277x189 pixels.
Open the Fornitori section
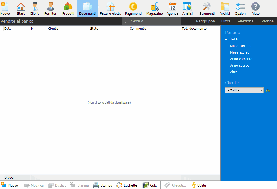tap(51, 8)
